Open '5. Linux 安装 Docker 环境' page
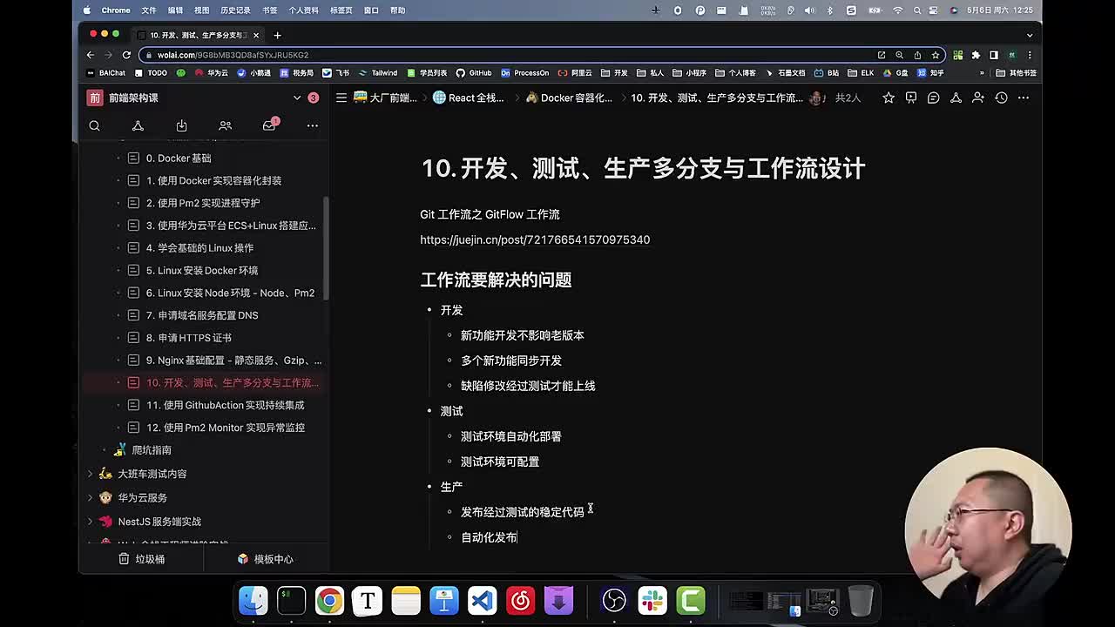The image size is (1115, 627). click(x=203, y=270)
